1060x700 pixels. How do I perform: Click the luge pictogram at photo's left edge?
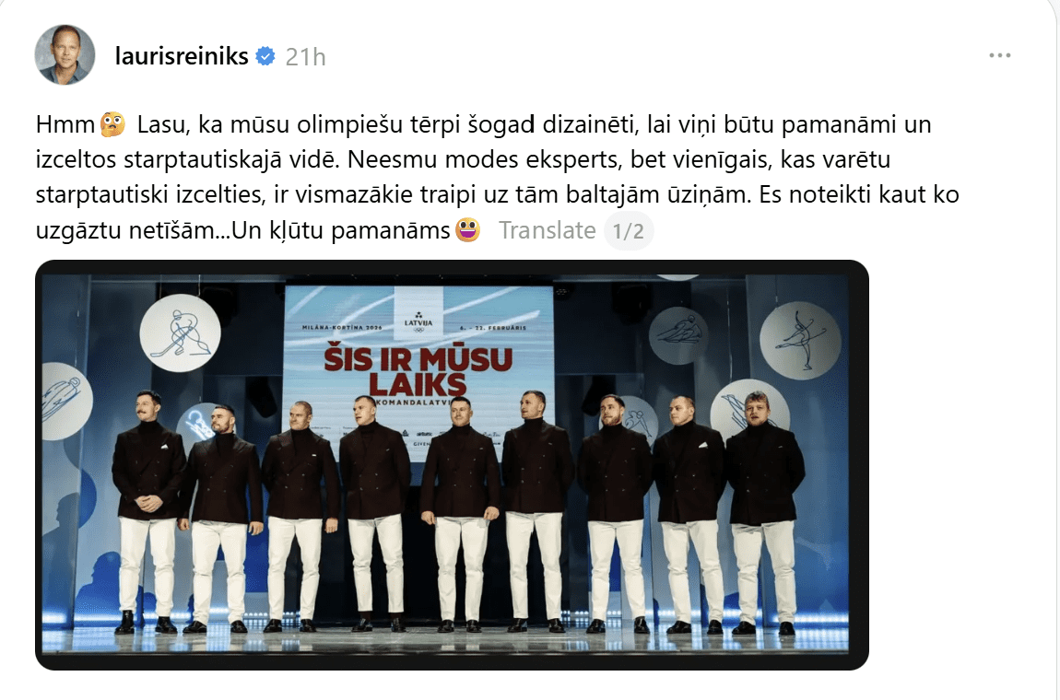65,401
